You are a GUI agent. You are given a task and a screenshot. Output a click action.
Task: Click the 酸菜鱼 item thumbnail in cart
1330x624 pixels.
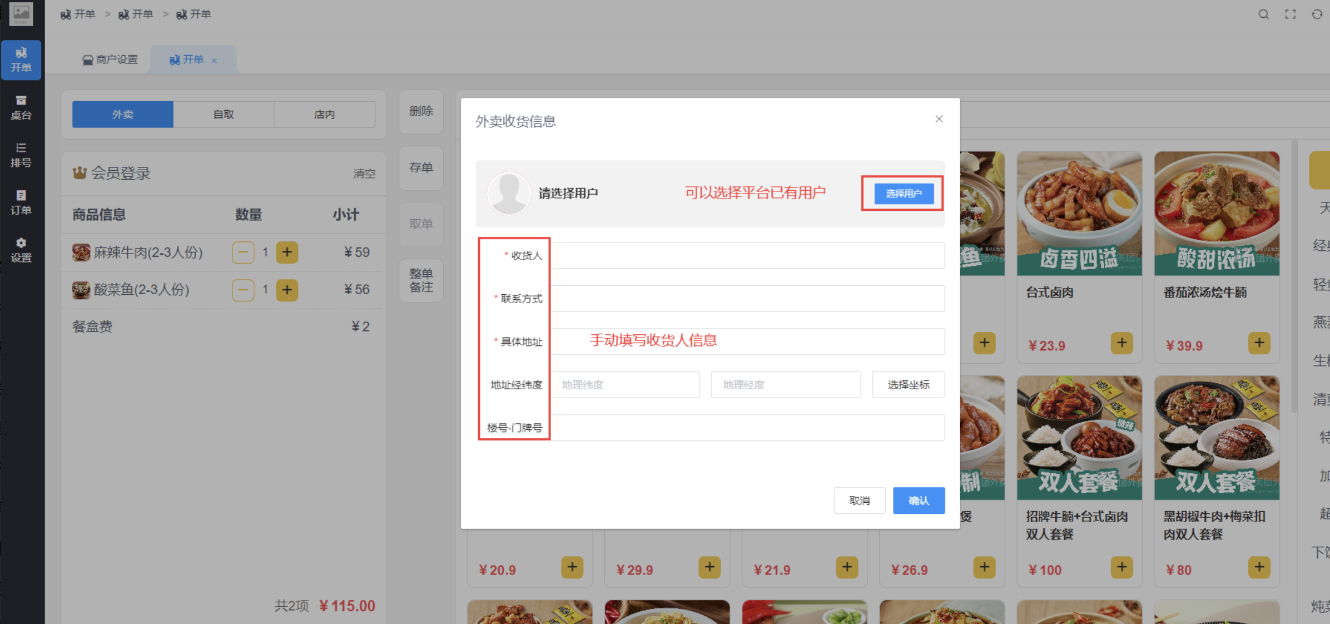(x=81, y=290)
